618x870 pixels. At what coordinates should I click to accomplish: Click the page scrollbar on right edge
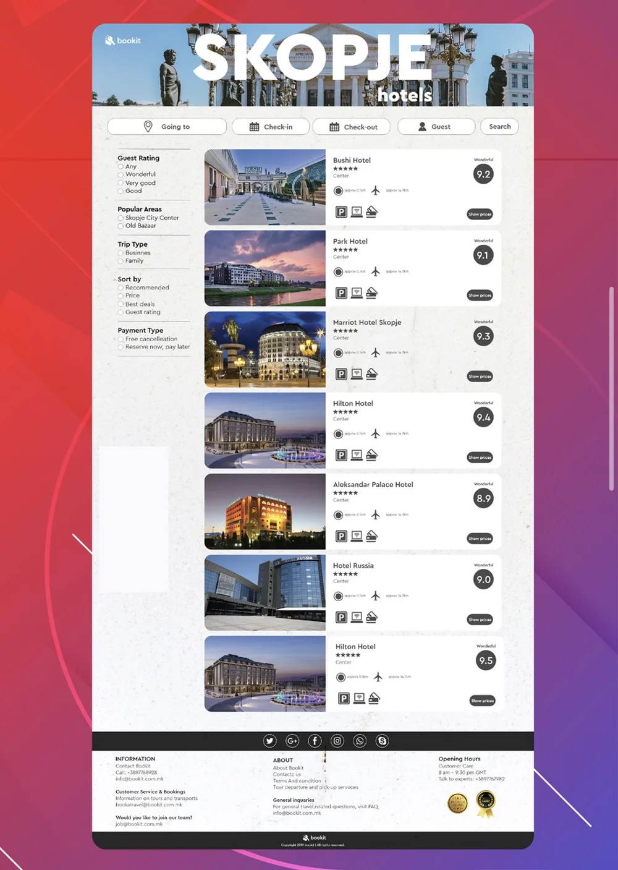coord(611,390)
